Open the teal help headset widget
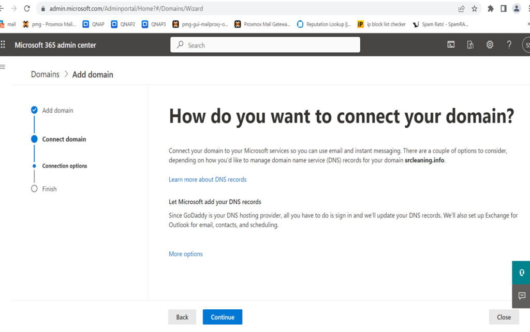The width and height of the screenshot is (530, 332). [521, 273]
